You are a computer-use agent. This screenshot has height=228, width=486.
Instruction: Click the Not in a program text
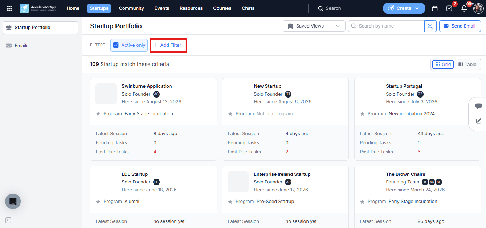pos(274,114)
